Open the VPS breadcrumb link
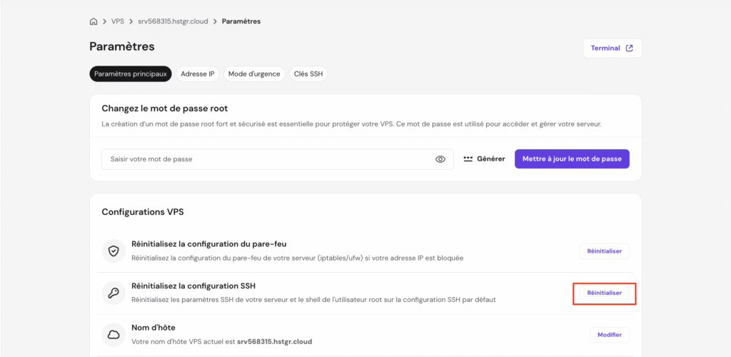 pyautogui.click(x=118, y=21)
